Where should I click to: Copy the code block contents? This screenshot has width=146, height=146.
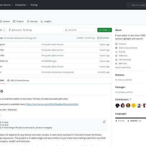pos(104,122)
